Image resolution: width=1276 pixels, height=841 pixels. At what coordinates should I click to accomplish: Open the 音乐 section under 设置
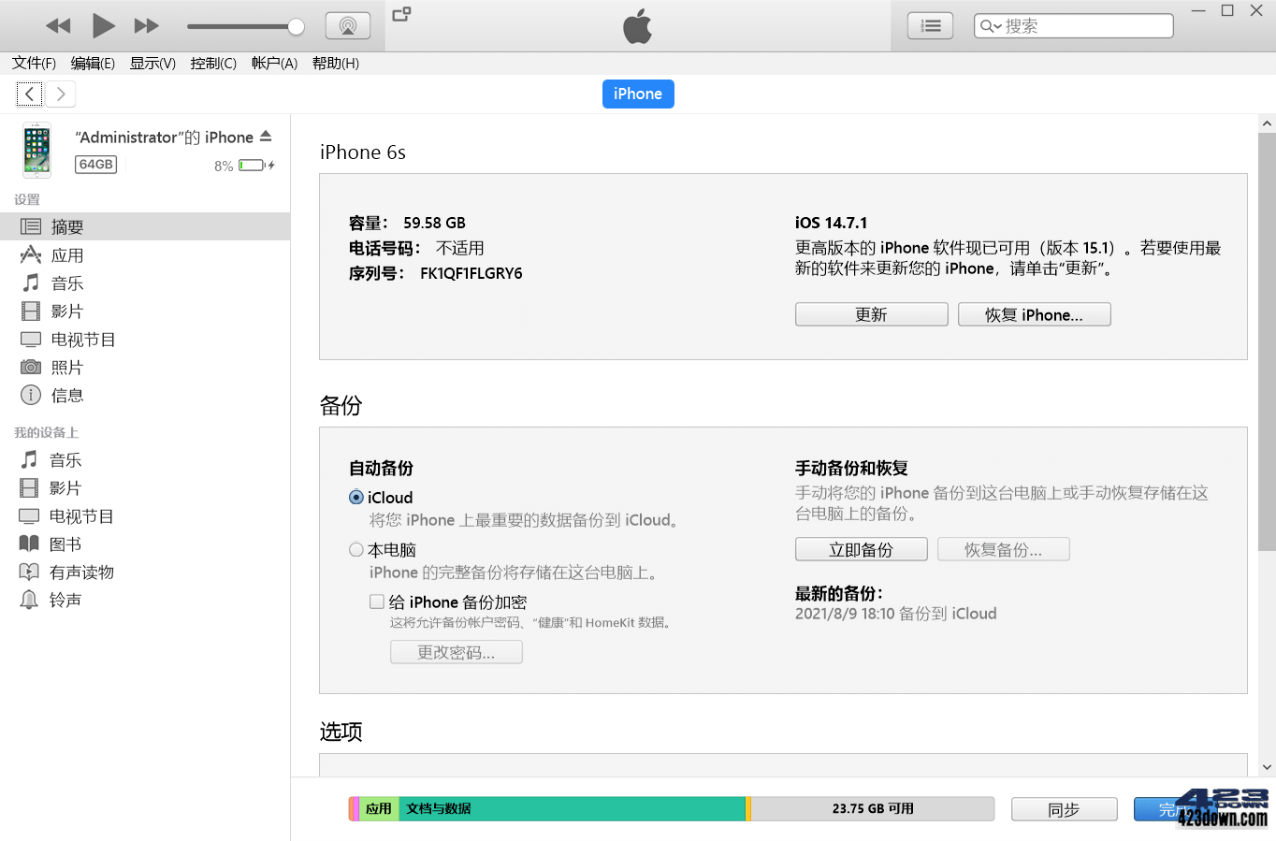pos(65,283)
